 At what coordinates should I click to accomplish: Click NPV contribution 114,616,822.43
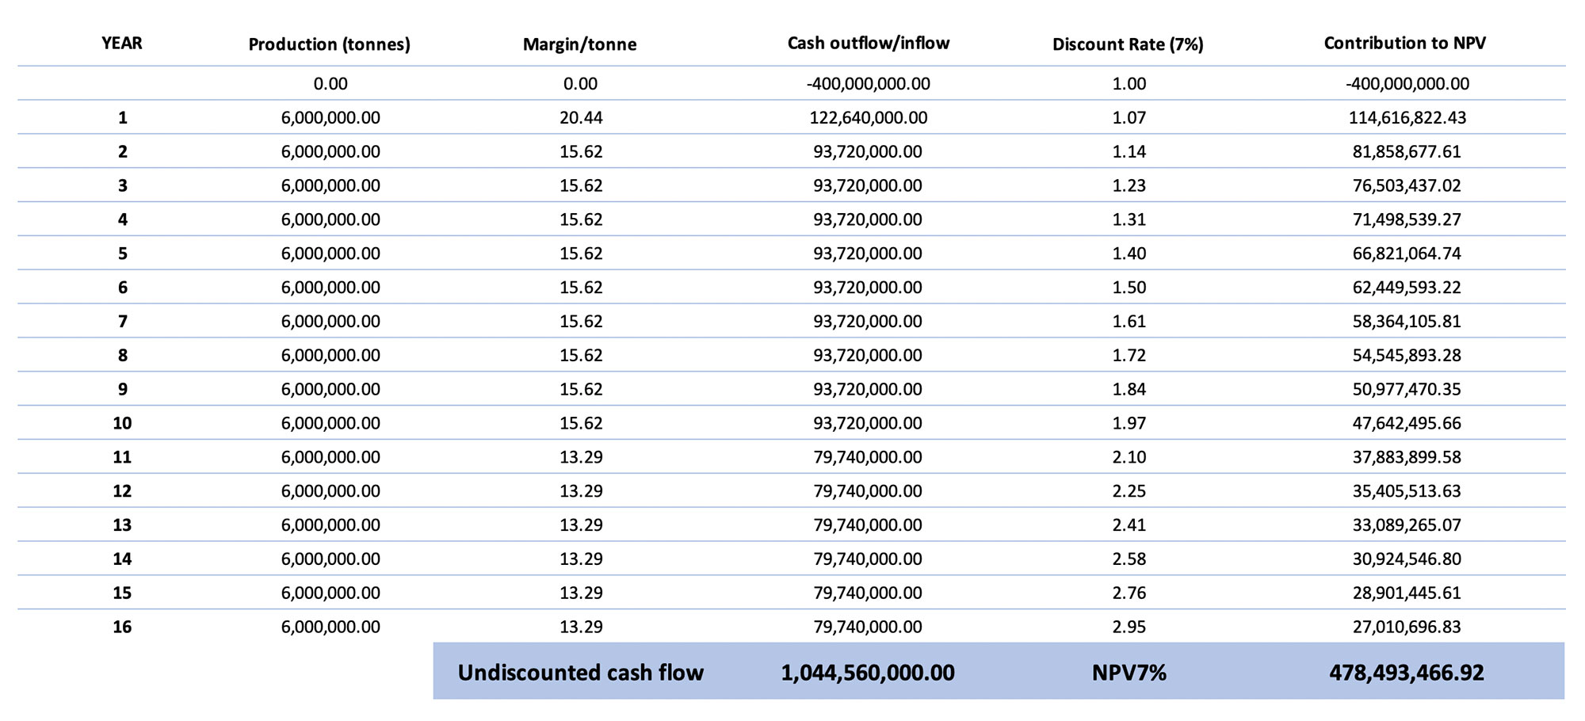(x=1407, y=117)
